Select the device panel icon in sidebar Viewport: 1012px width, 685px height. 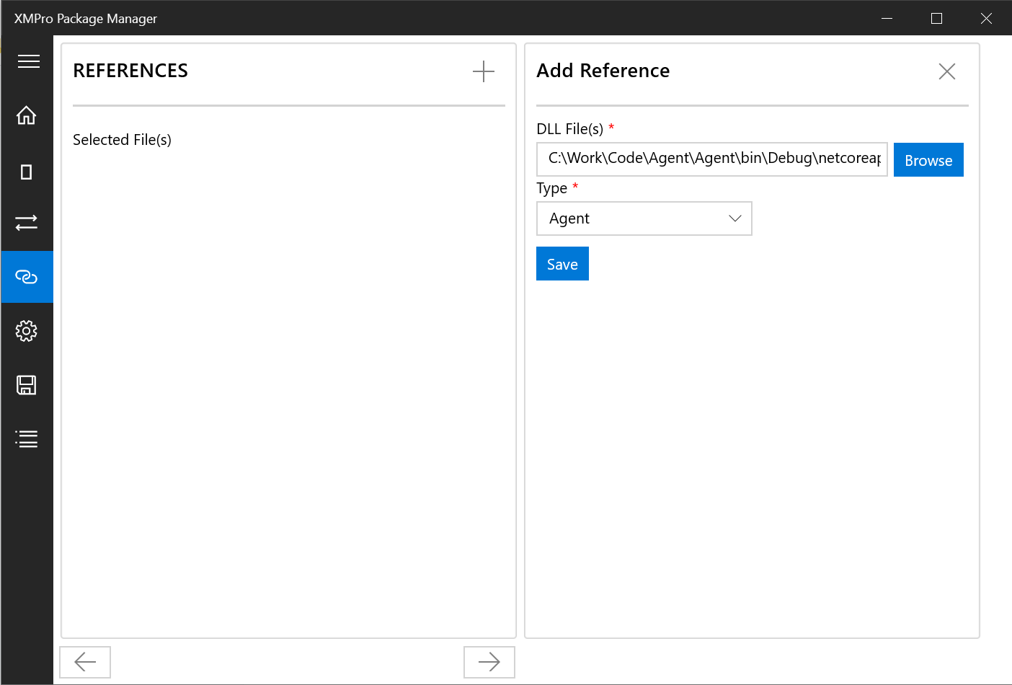(x=27, y=171)
